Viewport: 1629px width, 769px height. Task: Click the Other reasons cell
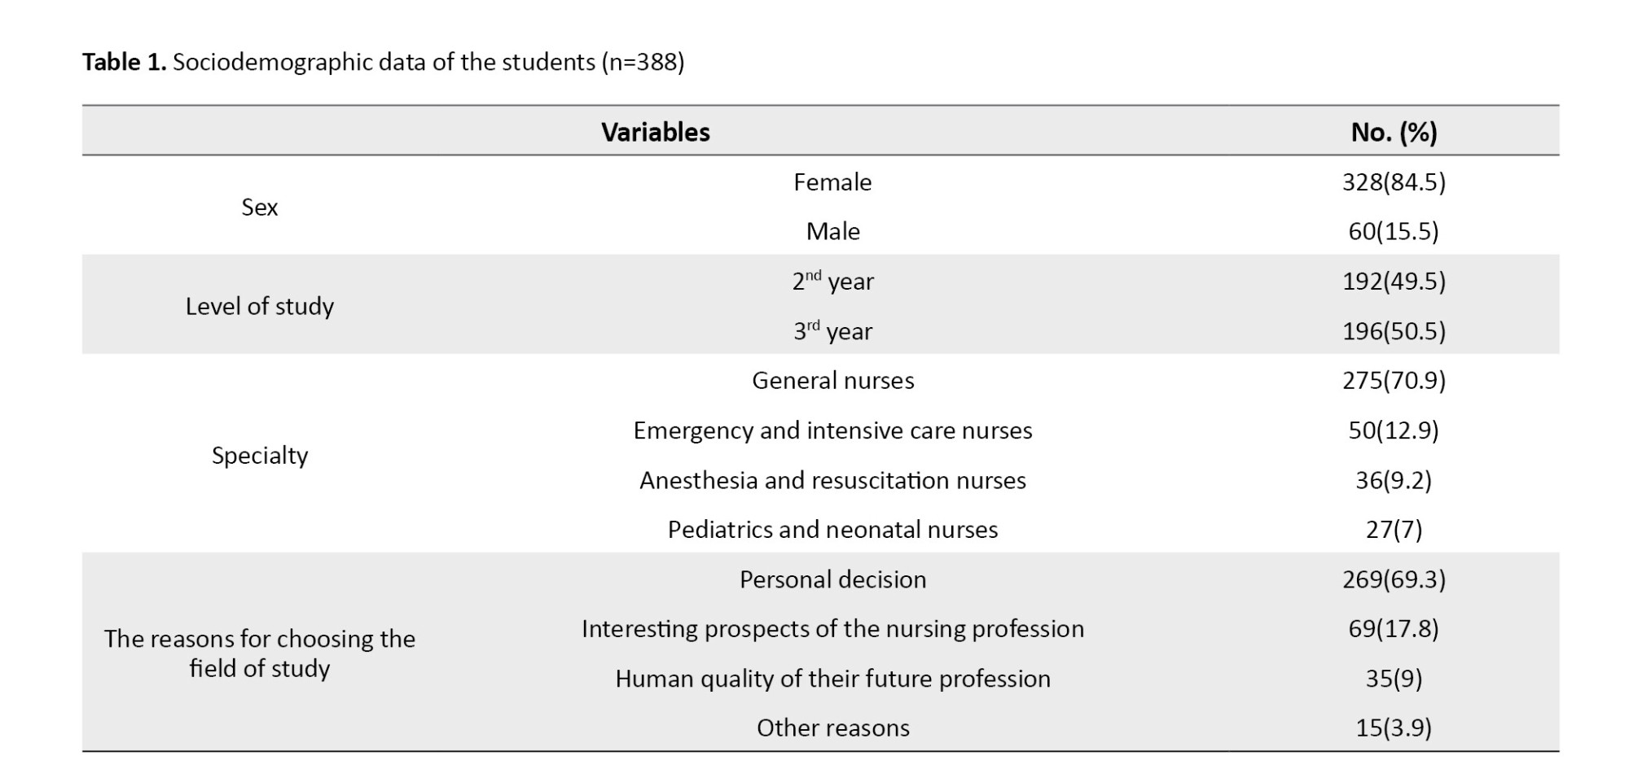click(x=832, y=727)
